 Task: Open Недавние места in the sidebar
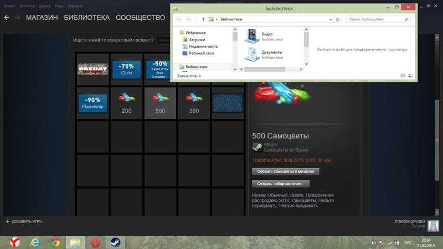click(203, 46)
